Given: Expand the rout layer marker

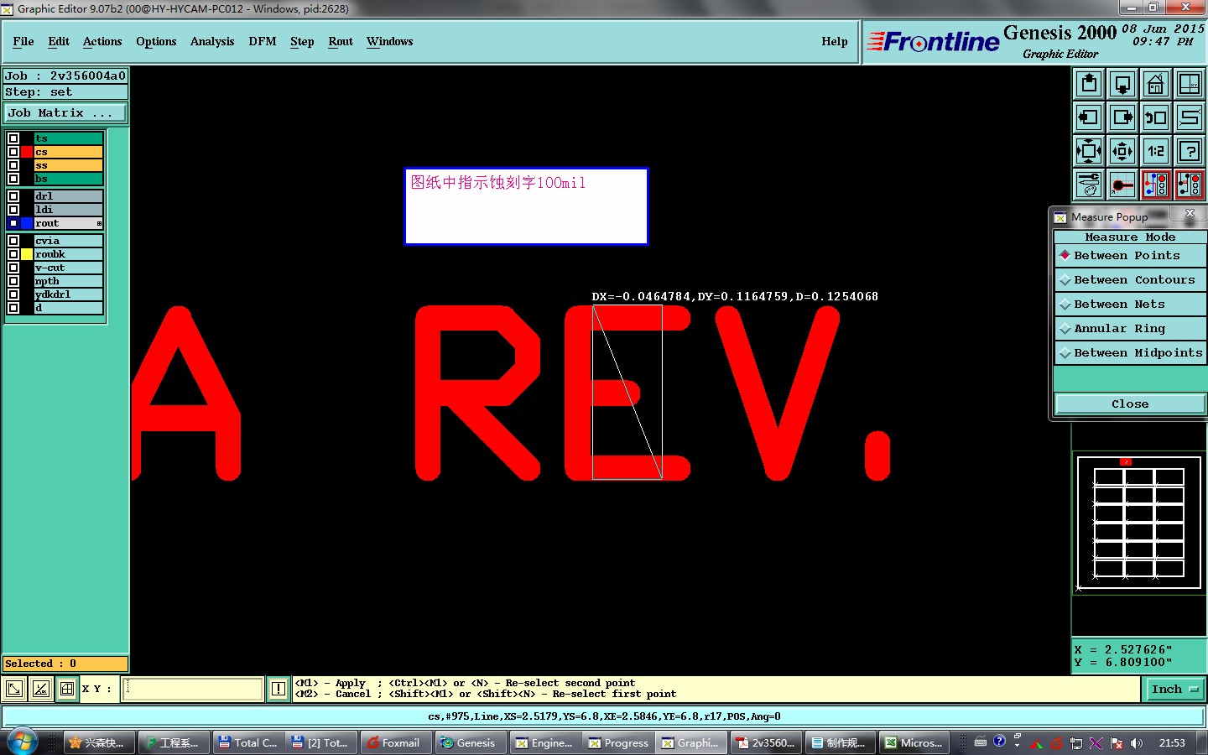Looking at the screenshot, I should tap(99, 223).
